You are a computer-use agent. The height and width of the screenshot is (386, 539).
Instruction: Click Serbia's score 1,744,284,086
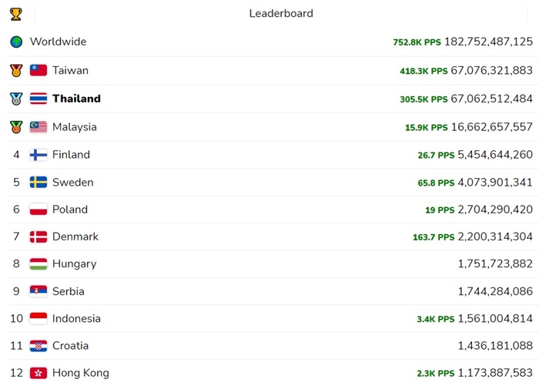tap(495, 291)
